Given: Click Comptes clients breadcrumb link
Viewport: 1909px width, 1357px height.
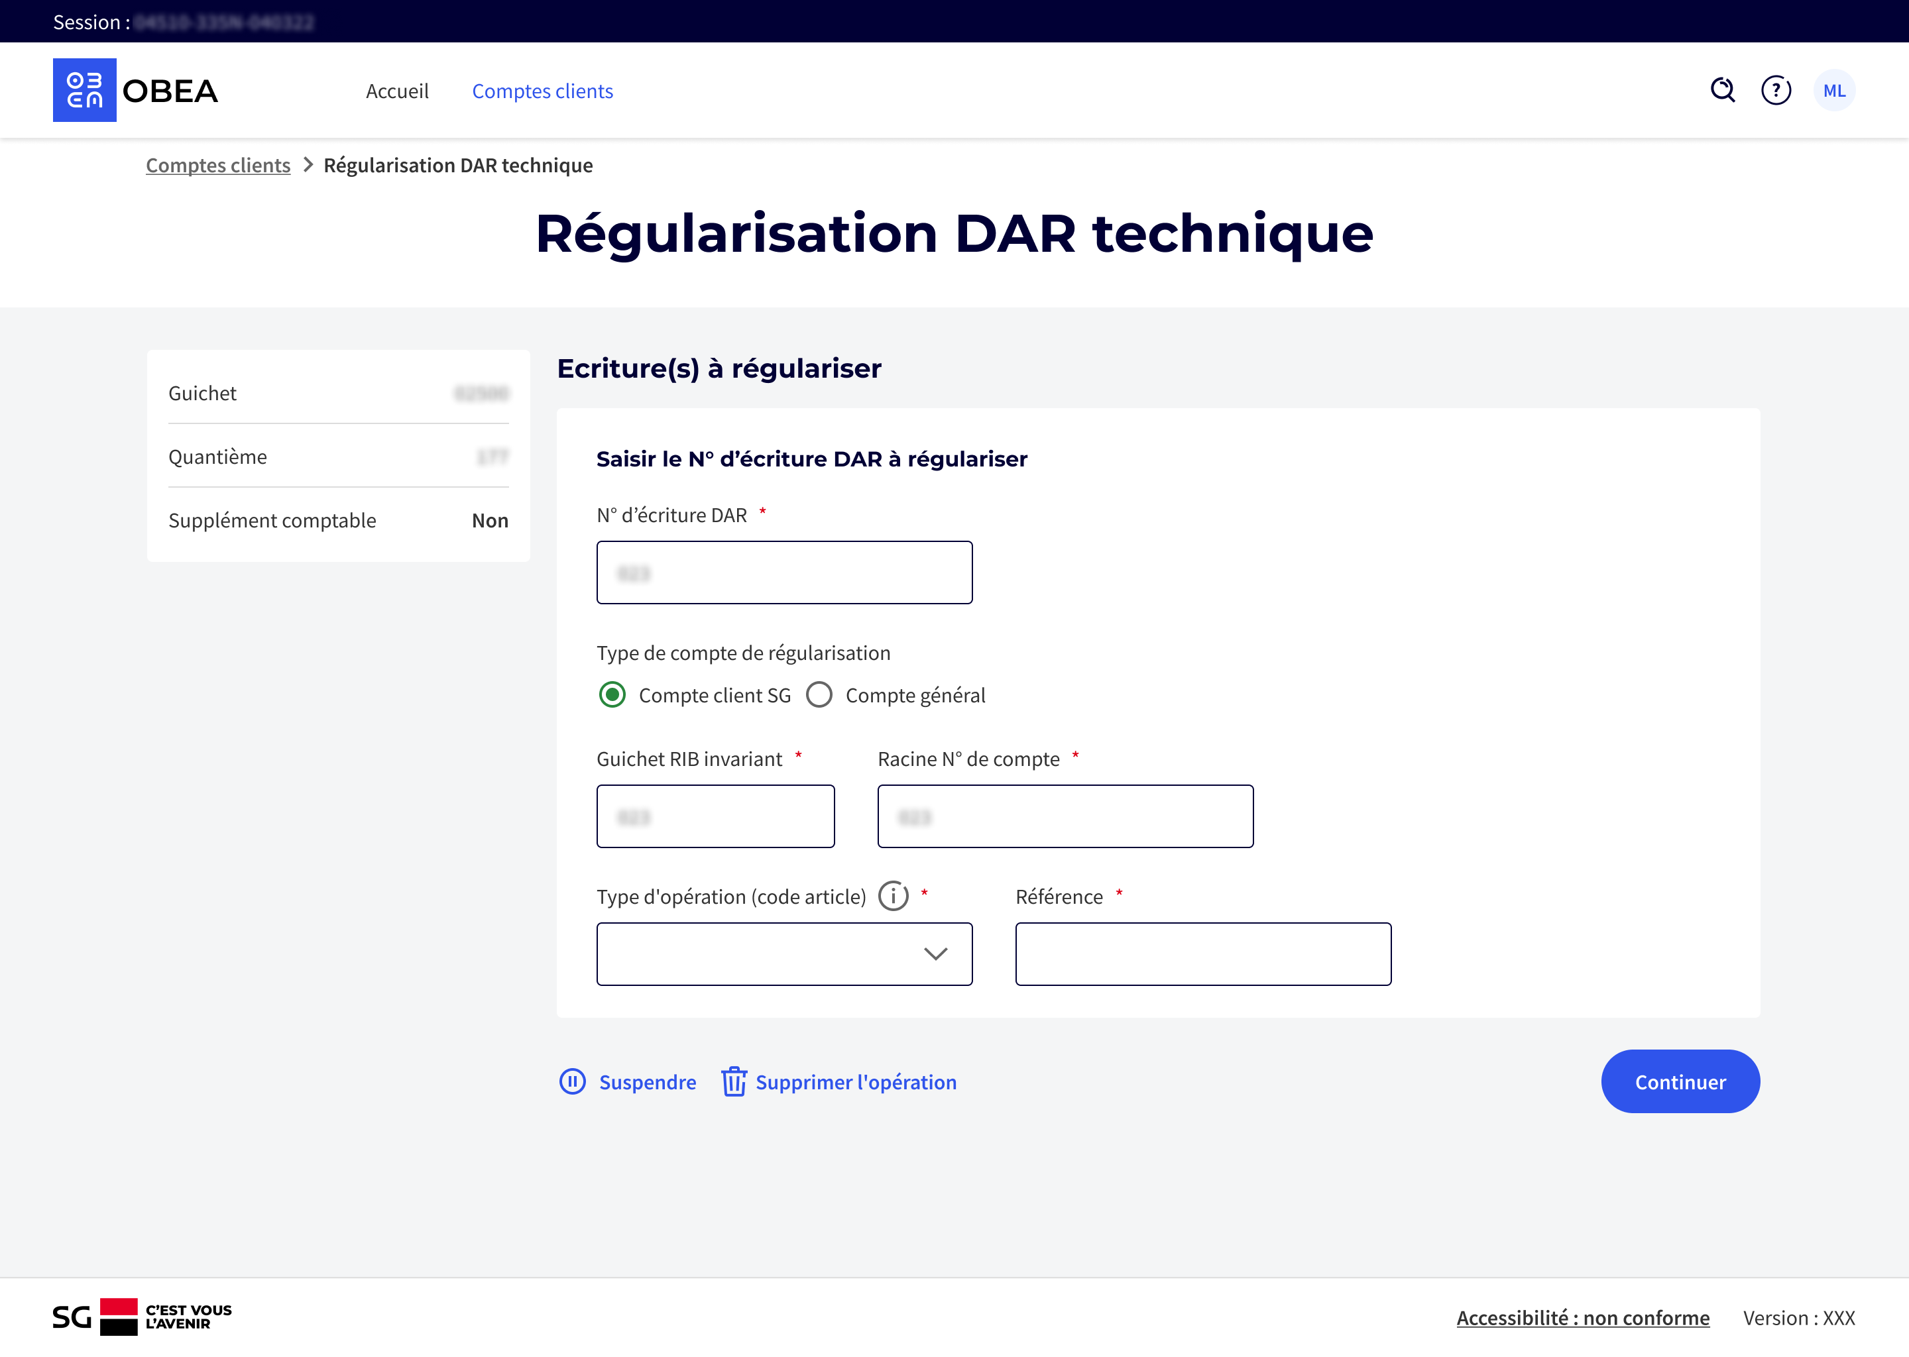Looking at the screenshot, I should tap(218, 166).
